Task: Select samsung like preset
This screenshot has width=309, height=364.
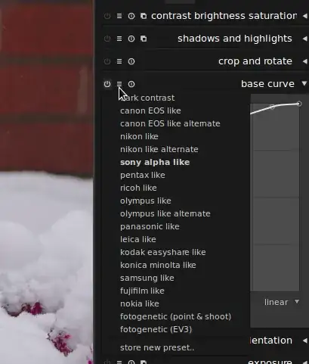Action: [x=147, y=278]
